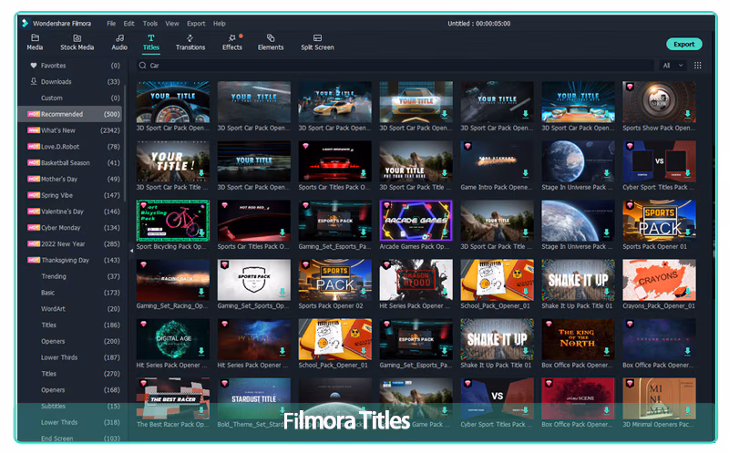
Task: Open the View menu
Action: click(x=172, y=24)
